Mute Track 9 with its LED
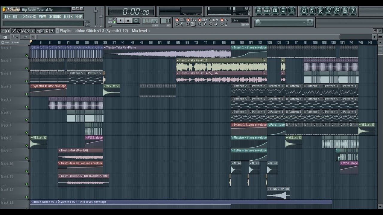The width and height of the screenshot is (383, 215). (x=27, y=158)
